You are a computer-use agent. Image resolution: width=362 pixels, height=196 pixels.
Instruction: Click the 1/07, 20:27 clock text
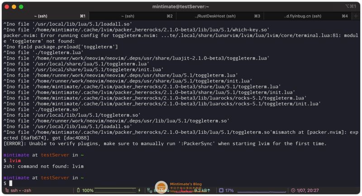pos(308,190)
